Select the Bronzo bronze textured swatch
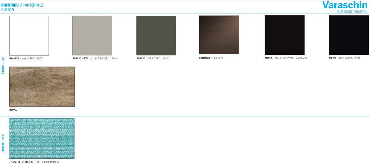The image size is (370, 164). [x=219, y=35]
